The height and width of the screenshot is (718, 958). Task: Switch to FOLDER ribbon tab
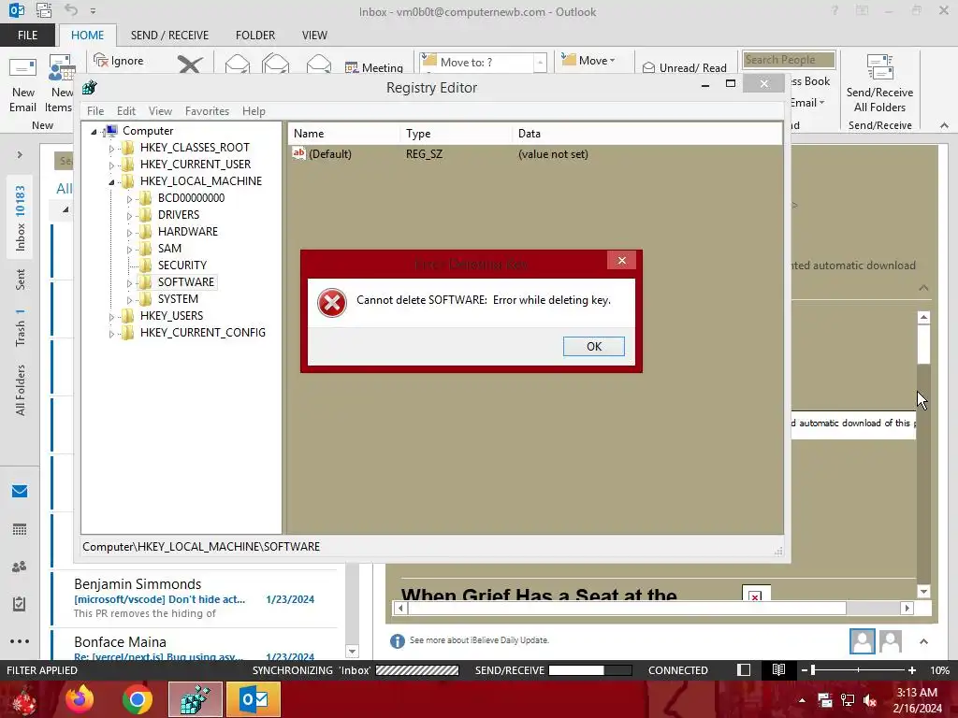click(x=255, y=36)
